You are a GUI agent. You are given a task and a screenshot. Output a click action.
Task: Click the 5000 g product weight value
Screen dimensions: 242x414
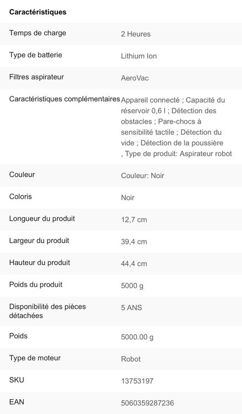pos(132,286)
